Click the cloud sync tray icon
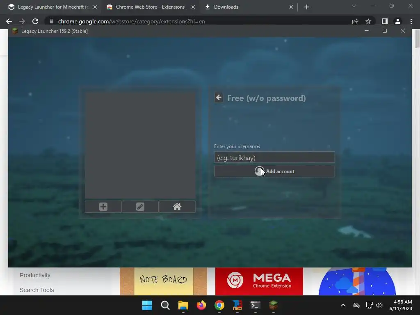Image resolution: width=420 pixels, height=315 pixels. click(x=356, y=305)
